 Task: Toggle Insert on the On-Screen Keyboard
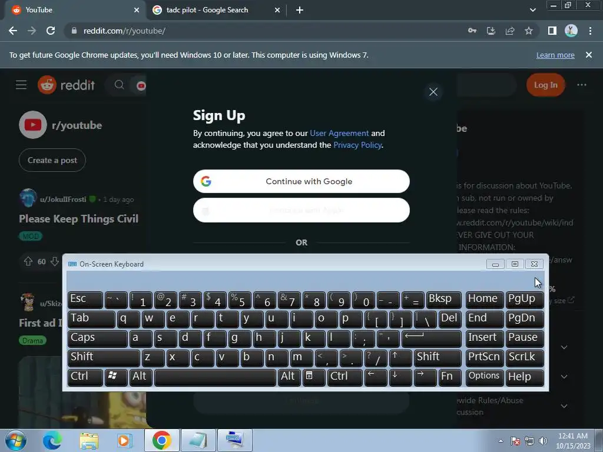click(x=485, y=338)
